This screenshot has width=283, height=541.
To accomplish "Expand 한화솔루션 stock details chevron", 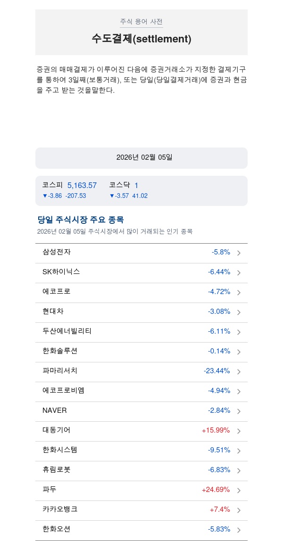I will [239, 352].
